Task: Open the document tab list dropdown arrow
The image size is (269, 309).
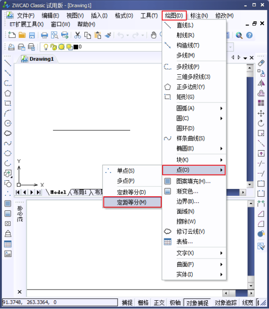Action: tap(245, 58)
